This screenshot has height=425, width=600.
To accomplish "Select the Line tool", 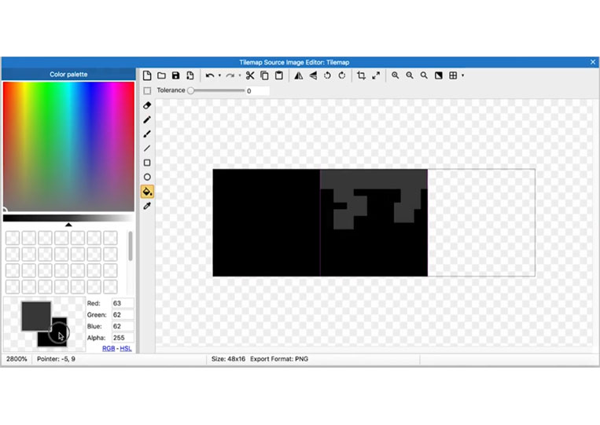I will [147, 148].
